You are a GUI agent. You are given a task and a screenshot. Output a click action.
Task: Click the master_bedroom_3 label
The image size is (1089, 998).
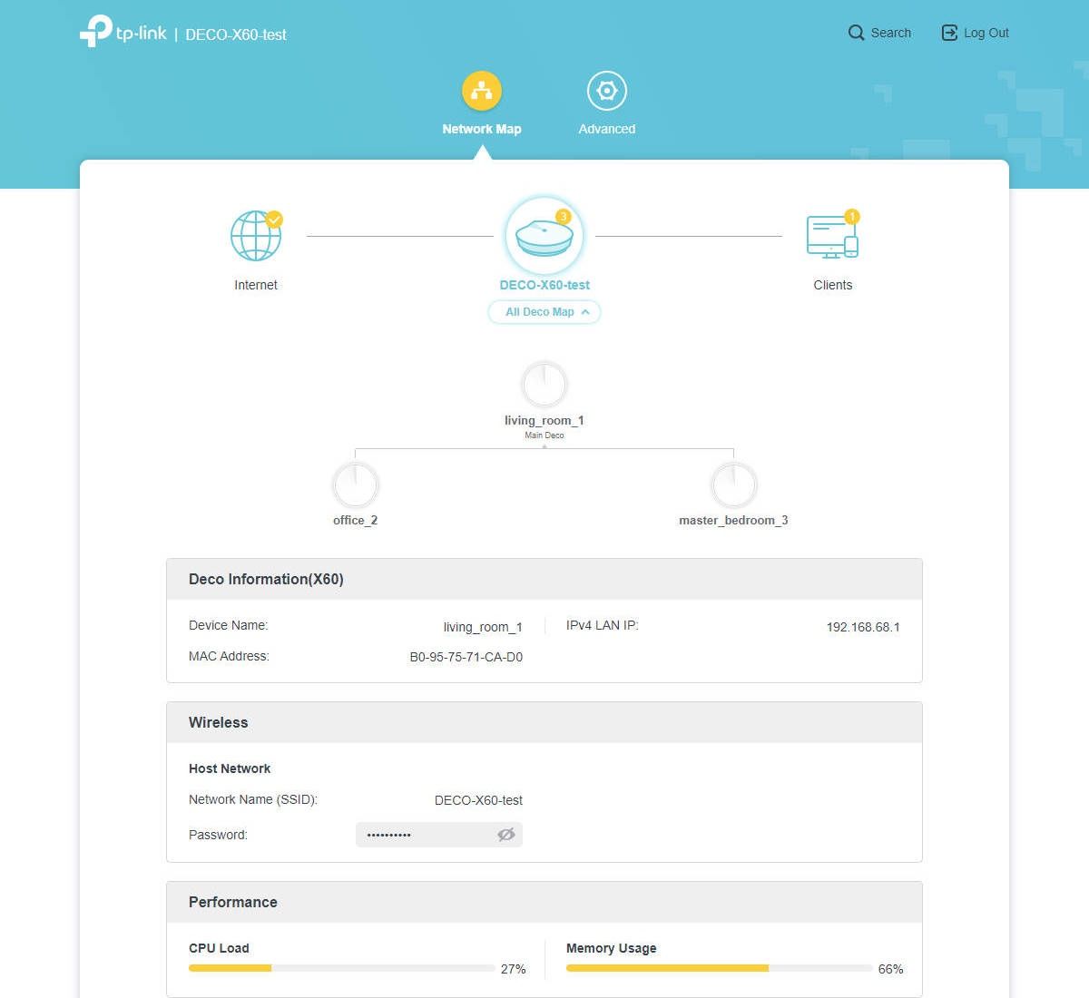click(733, 520)
